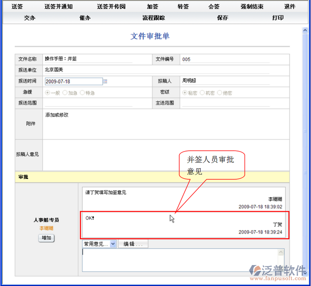Click 送签并通知 in the toolbar
The image size is (311, 286).
[58, 7]
